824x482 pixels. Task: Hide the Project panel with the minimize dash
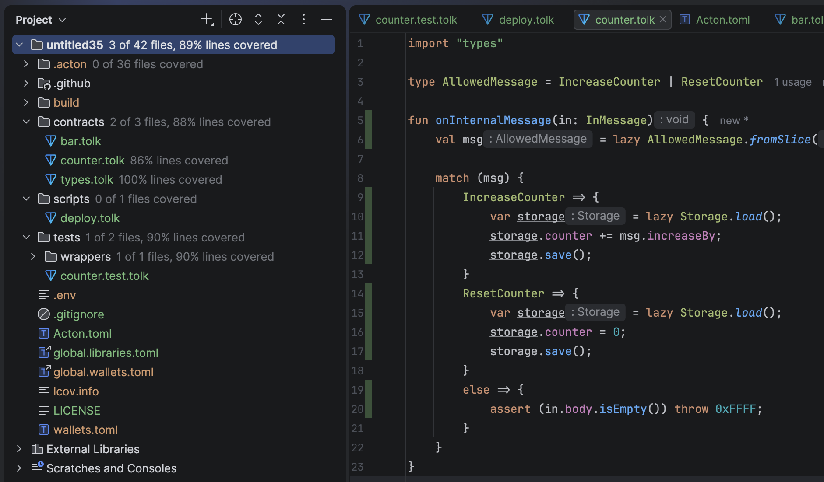pyautogui.click(x=327, y=20)
